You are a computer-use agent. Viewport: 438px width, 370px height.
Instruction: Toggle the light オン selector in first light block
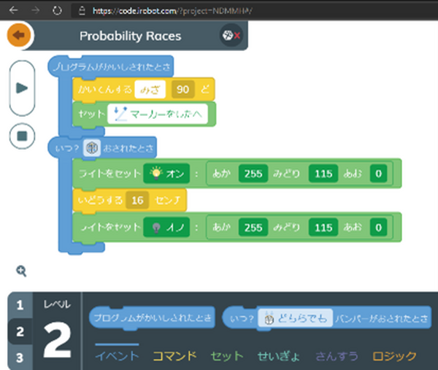(166, 174)
